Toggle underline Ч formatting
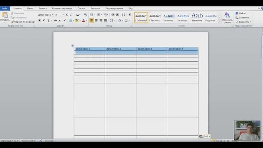This screenshot has height=148, width=263. pyautogui.click(x=48, y=21)
